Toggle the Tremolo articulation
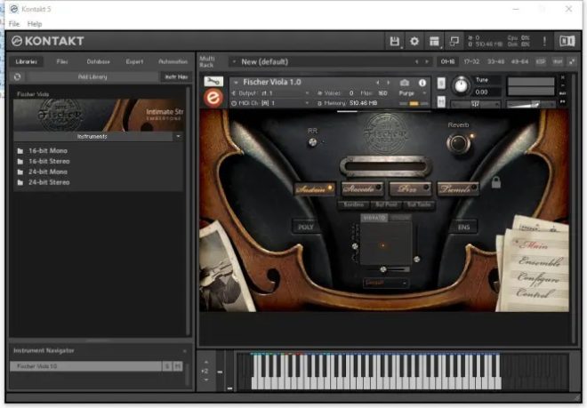This screenshot has width=587, height=408. tap(457, 188)
